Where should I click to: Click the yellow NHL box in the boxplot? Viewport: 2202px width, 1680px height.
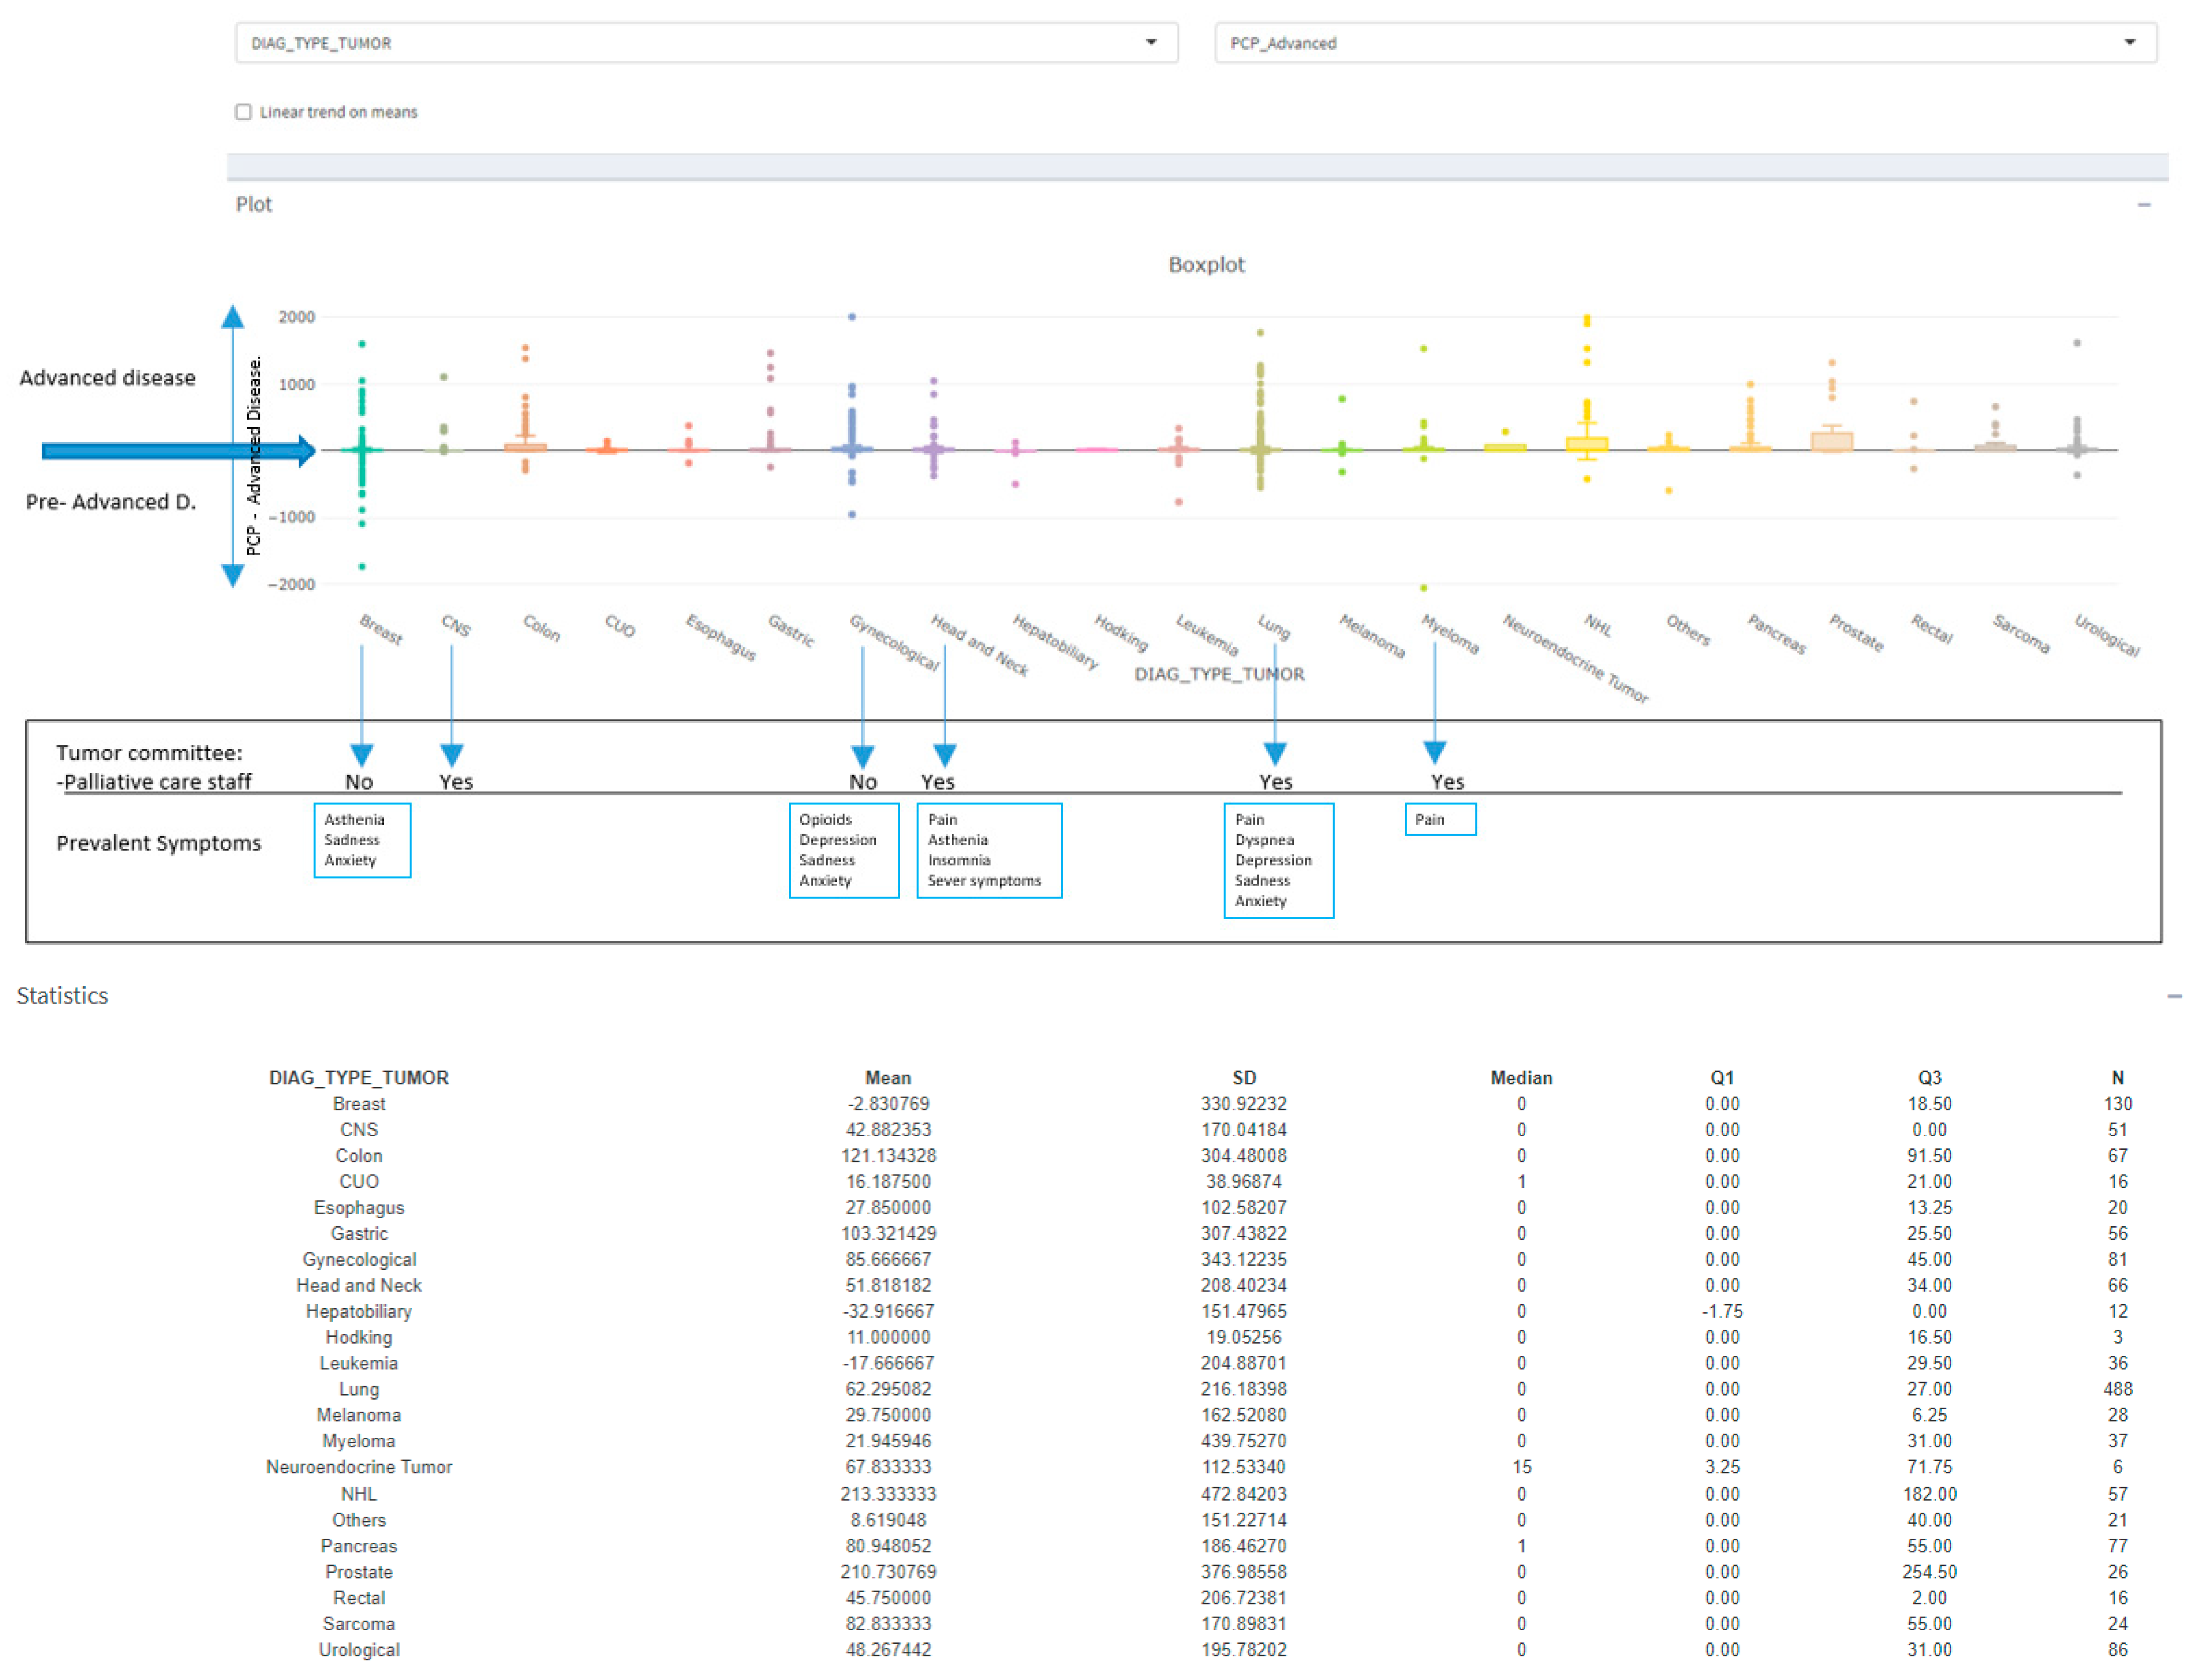pos(1586,444)
